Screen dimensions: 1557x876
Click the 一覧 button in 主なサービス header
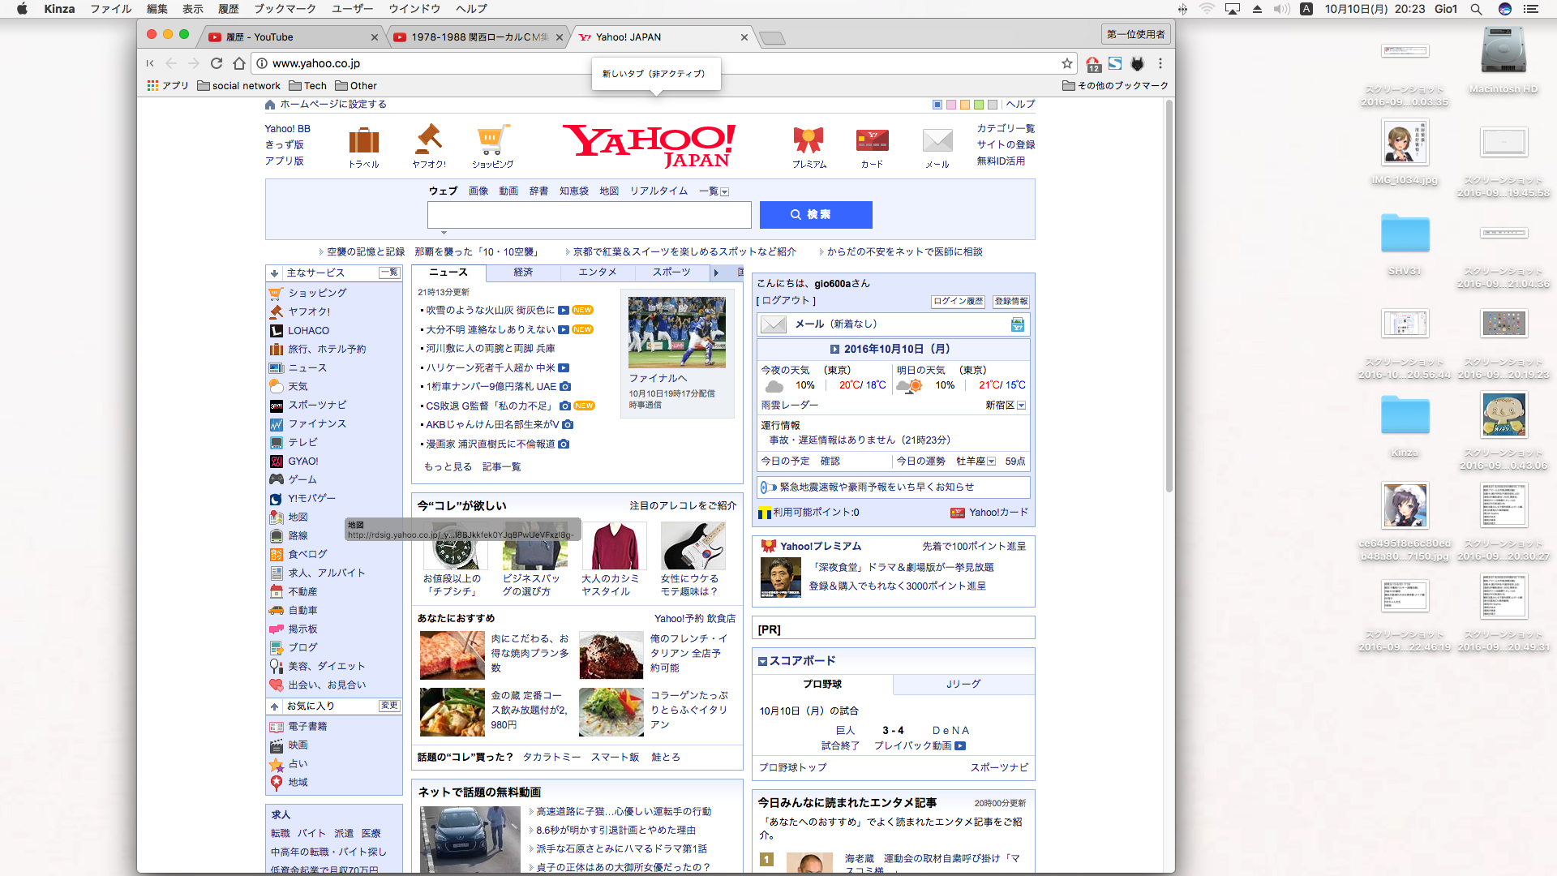click(389, 273)
